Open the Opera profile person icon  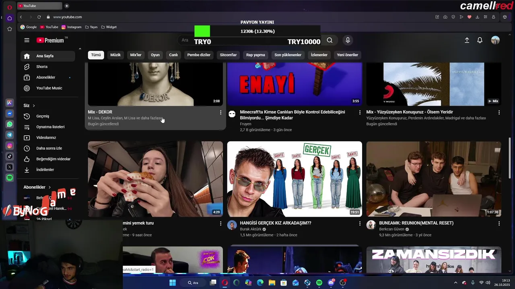click(493, 17)
